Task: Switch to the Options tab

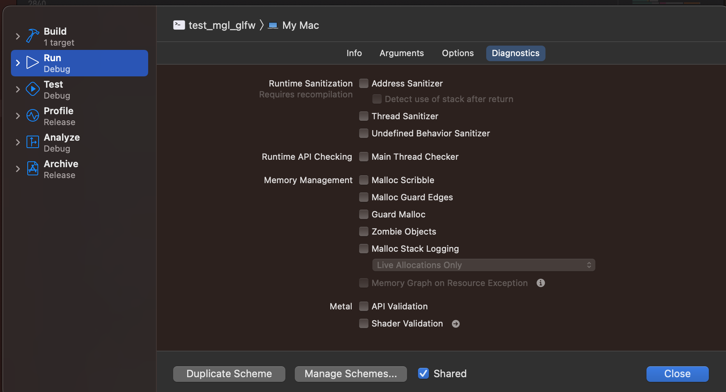Action: [x=457, y=53]
